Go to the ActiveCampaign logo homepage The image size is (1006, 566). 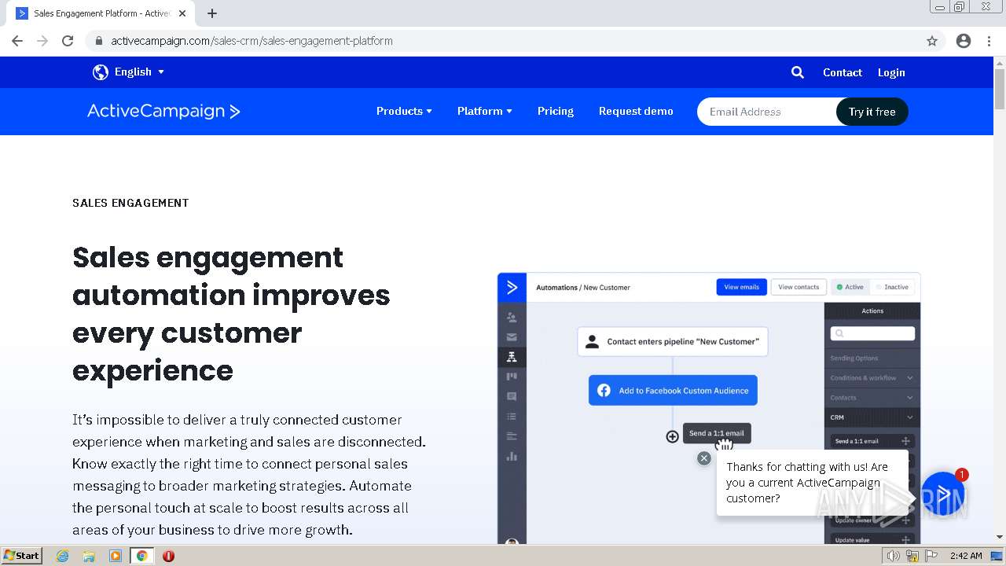click(163, 111)
